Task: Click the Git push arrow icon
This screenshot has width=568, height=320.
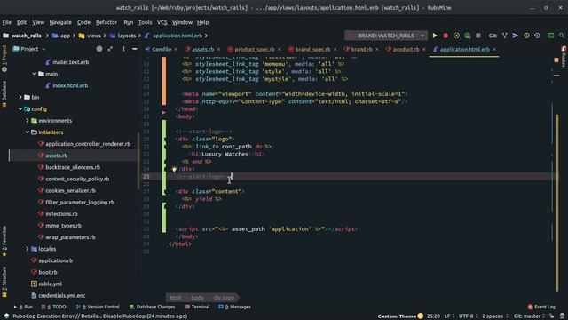Action: 515,36
